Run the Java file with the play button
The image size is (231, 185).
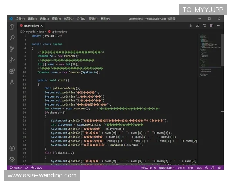coord(191,25)
